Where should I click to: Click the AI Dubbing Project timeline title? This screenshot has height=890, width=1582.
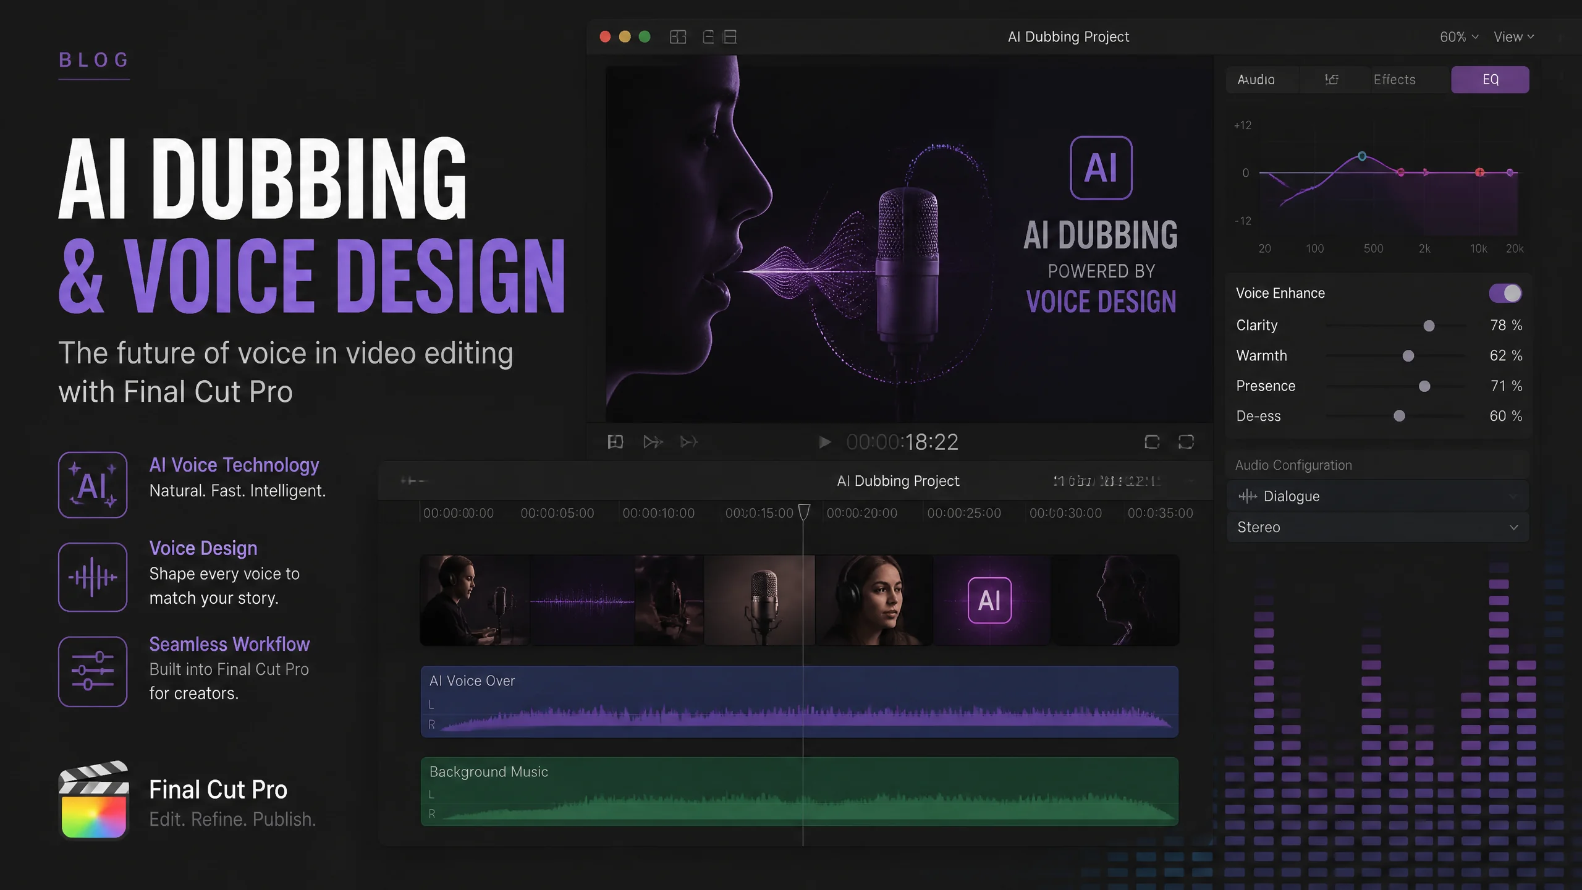898,481
